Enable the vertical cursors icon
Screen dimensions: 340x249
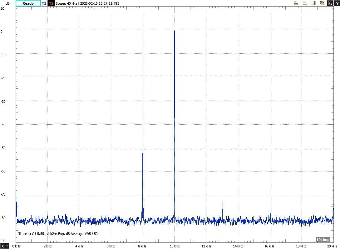click(x=313, y=3)
